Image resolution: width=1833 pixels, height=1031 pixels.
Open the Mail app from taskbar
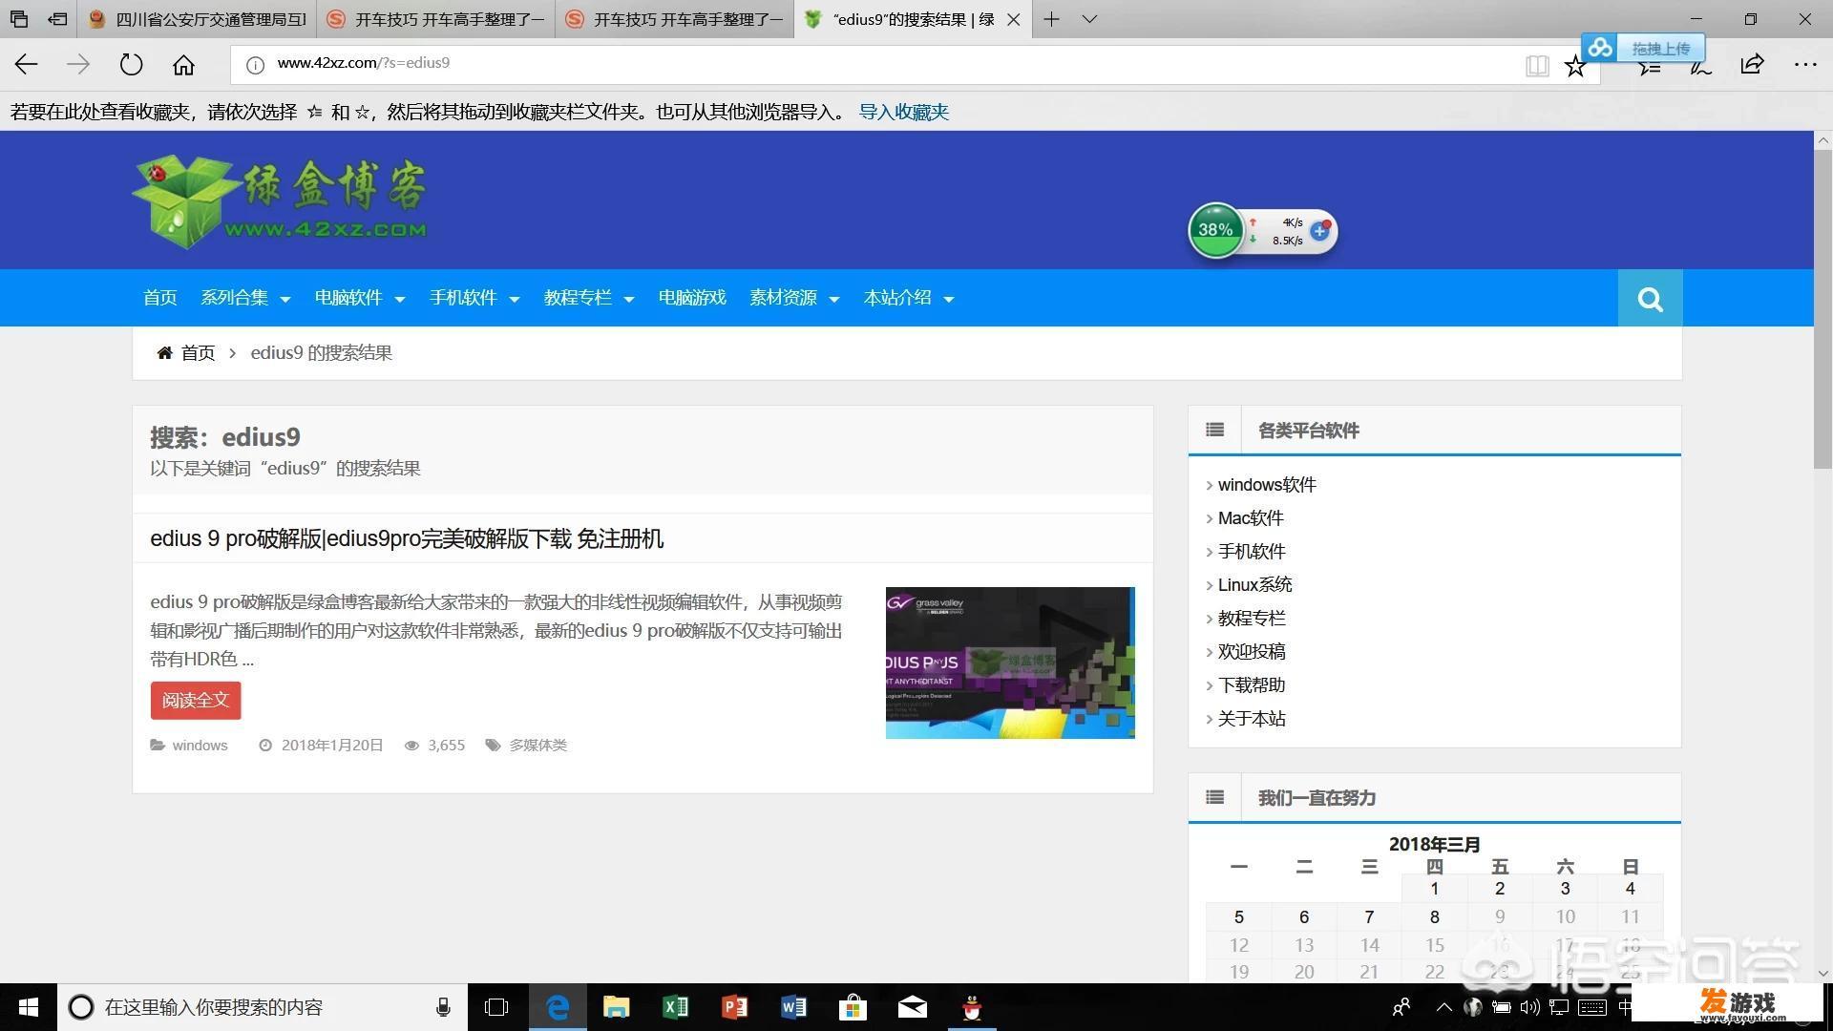coord(912,1007)
